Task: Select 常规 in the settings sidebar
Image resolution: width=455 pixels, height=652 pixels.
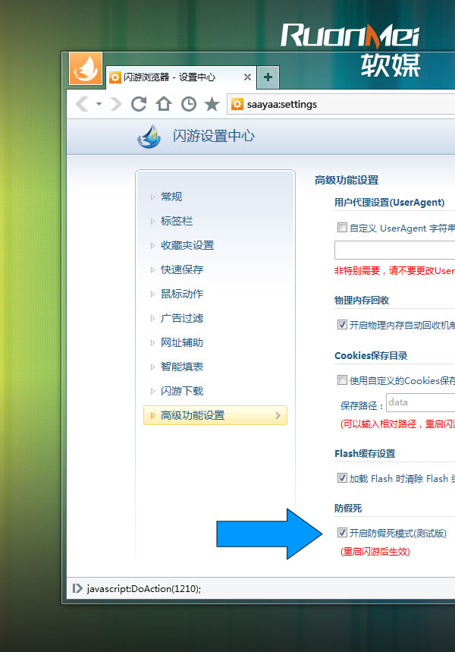Action: pos(171,197)
